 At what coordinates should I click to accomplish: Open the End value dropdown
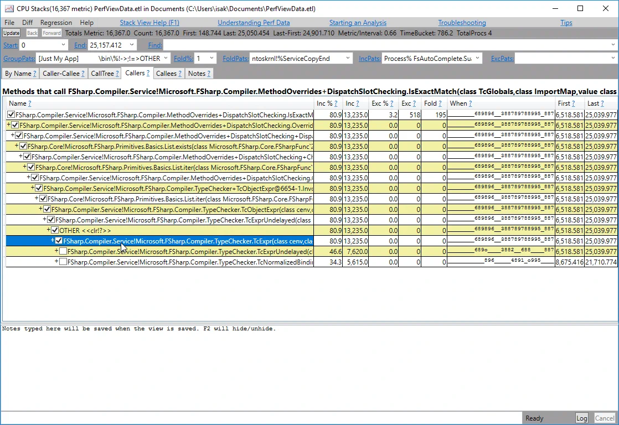point(132,45)
